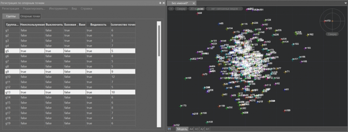This screenshot has width=348, height=132.
Task: Open the Инструменты menu
Action: point(59,8)
